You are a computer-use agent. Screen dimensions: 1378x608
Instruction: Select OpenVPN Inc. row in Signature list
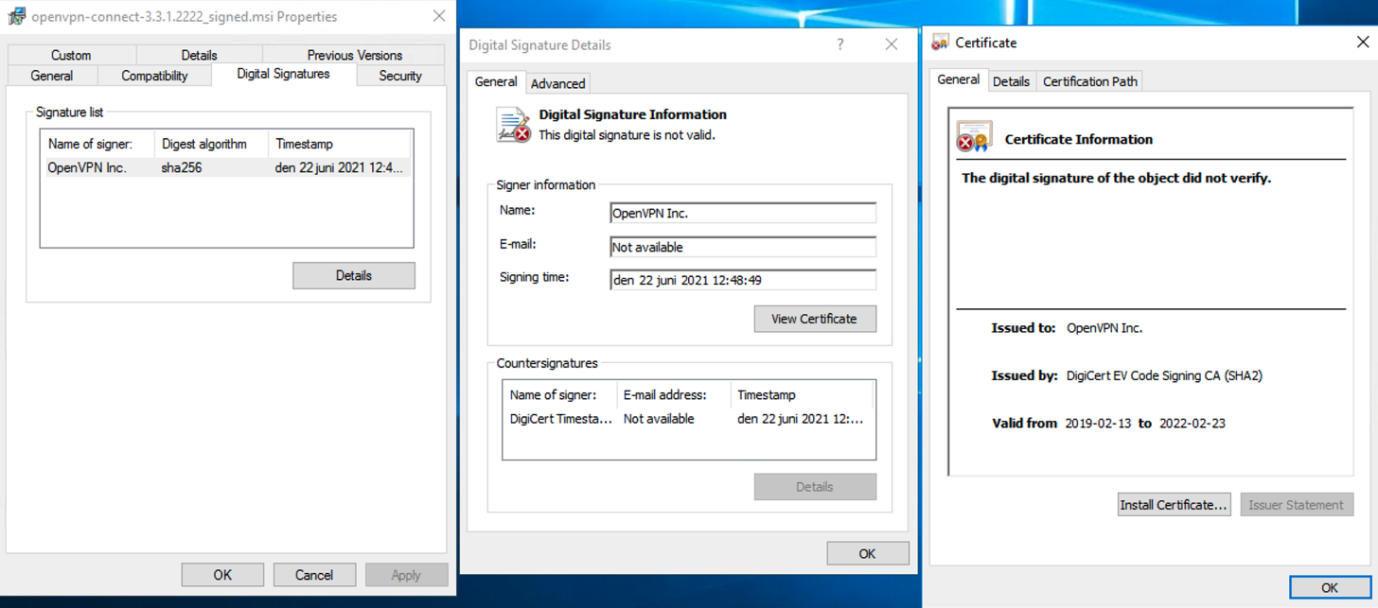pyautogui.click(x=226, y=167)
